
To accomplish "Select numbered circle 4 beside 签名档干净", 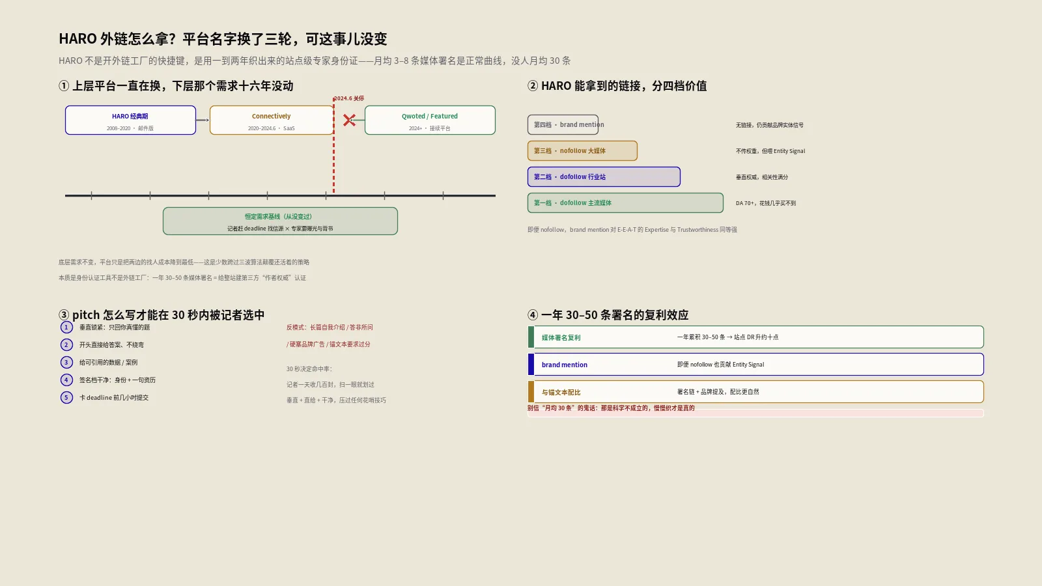I will pyautogui.click(x=66, y=380).
